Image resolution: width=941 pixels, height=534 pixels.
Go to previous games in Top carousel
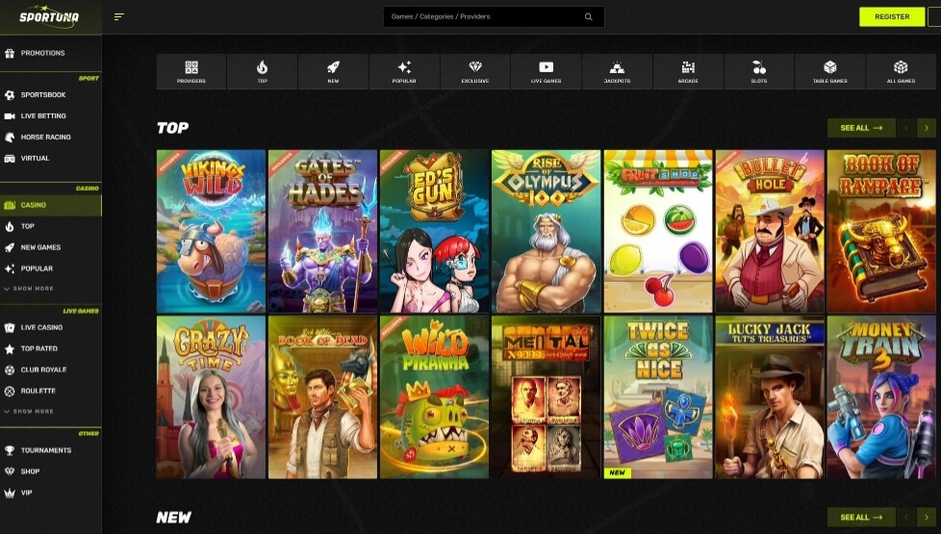click(906, 128)
